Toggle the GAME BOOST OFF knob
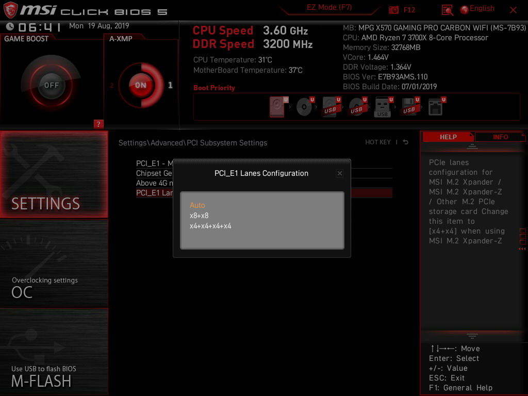This screenshot has height=396, width=528. click(51, 85)
